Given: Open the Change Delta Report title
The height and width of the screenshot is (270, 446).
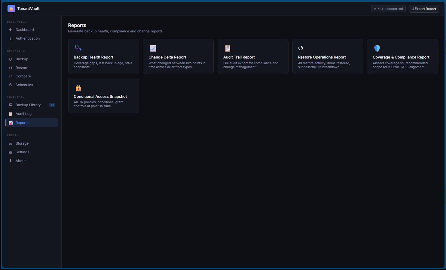Looking at the screenshot, I should tap(167, 57).
